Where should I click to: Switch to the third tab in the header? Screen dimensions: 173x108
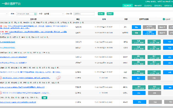tap(148, 6)
